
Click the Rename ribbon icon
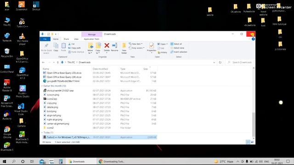pyautogui.click(x=114, y=47)
